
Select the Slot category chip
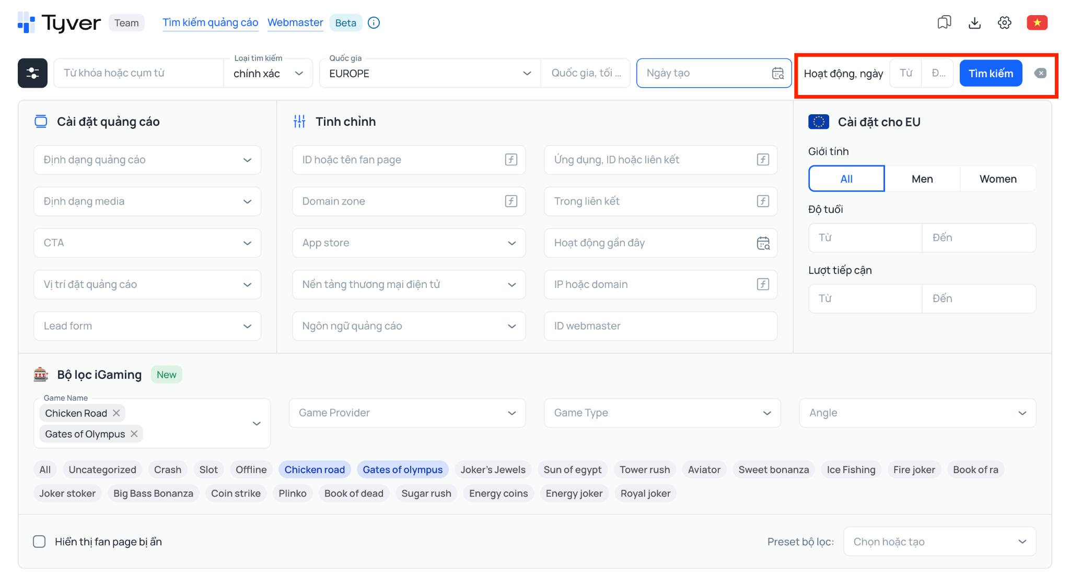208,470
